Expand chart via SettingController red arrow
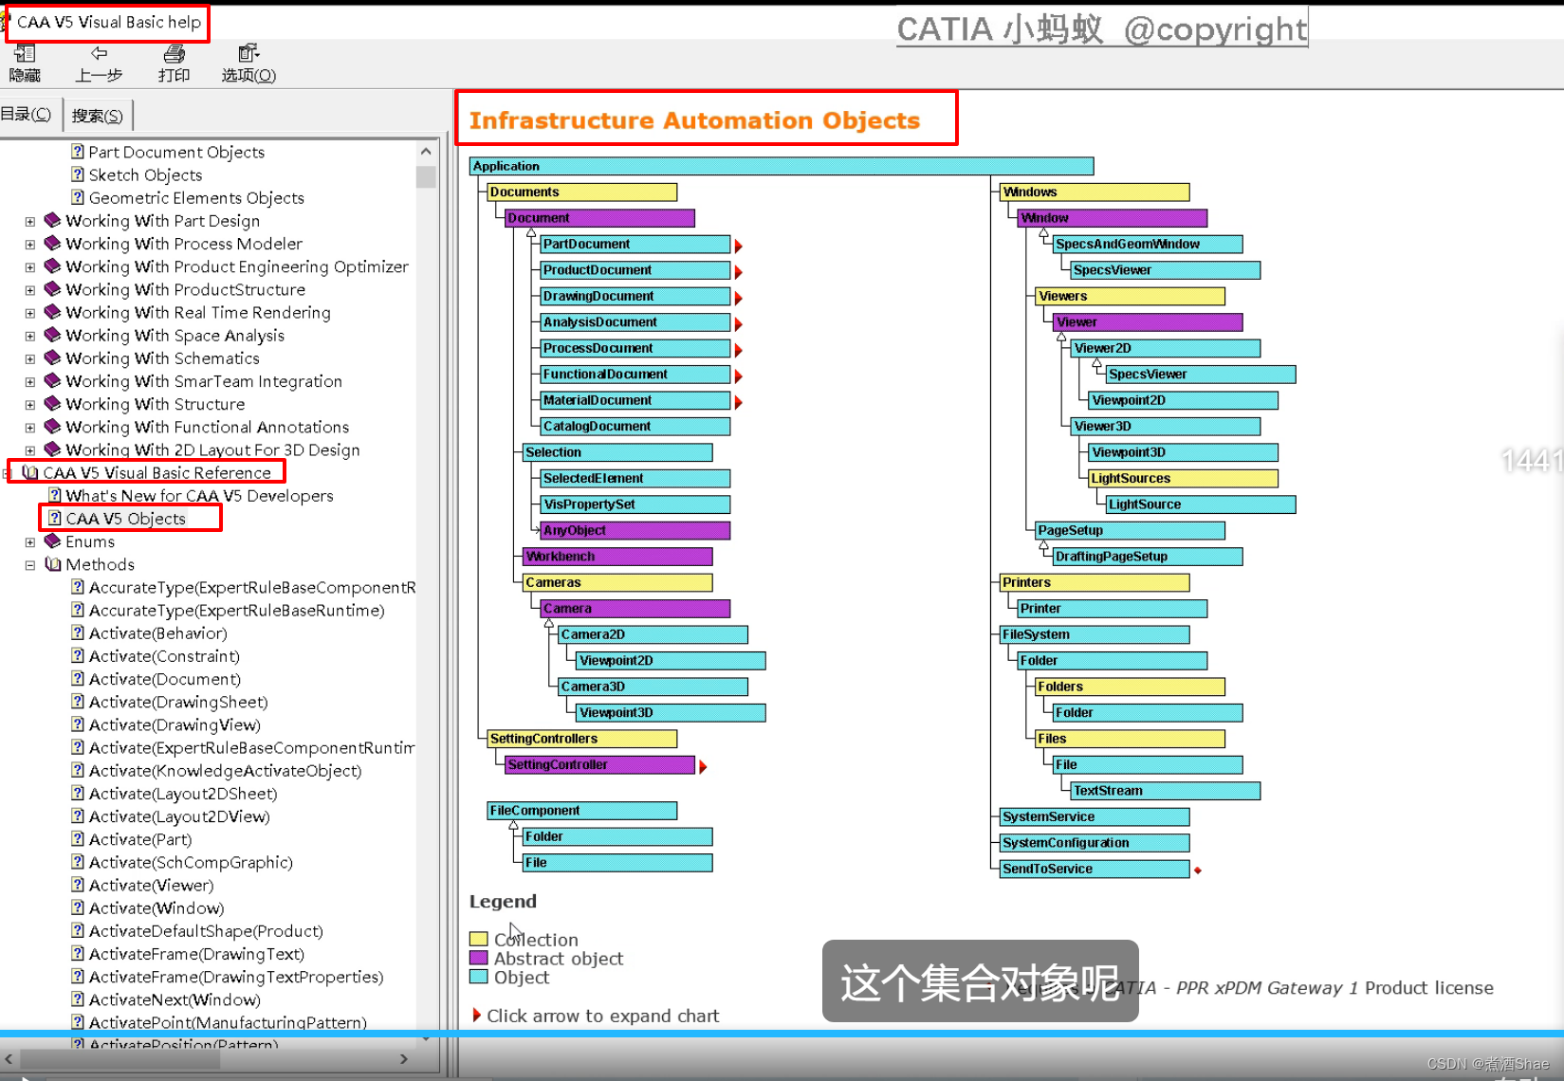Viewport: 1564px width, 1081px height. click(x=703, y=766)
